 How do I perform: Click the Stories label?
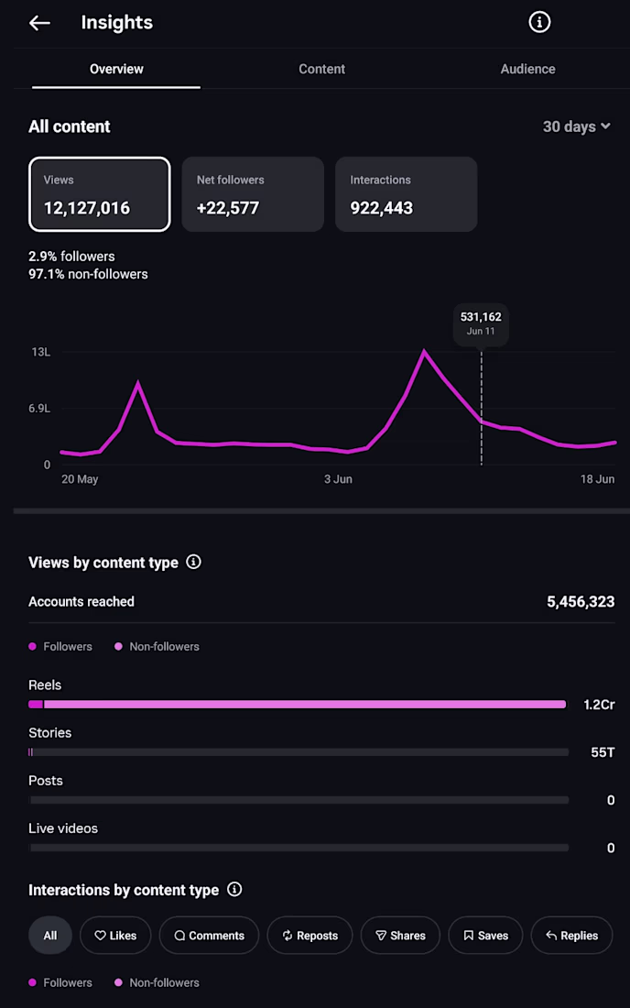pos(50,733)
